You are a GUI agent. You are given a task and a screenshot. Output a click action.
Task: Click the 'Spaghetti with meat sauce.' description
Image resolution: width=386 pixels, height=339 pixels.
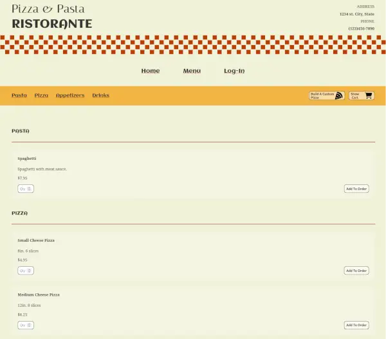click(42, 169)
